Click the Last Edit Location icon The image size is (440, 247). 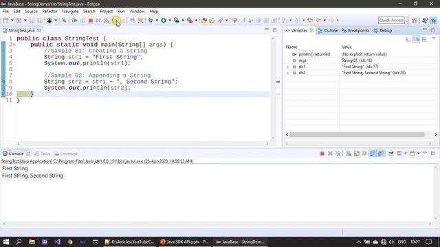(310, 20)
